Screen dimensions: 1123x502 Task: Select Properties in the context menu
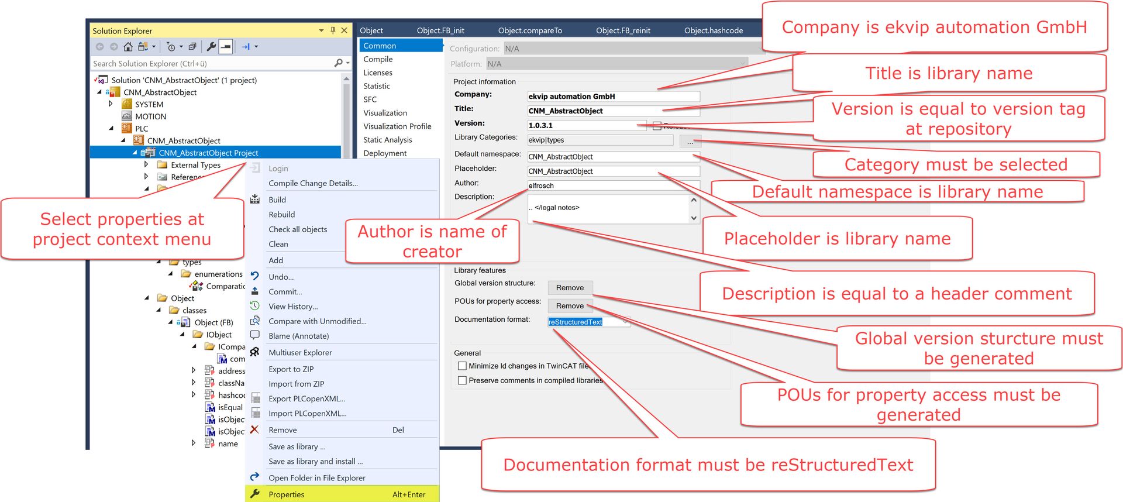(x=342, y=494)
